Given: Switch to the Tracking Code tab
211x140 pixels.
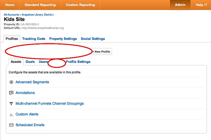Looking at the screenshot, I should pyautogui.click(x=34, y=39).
